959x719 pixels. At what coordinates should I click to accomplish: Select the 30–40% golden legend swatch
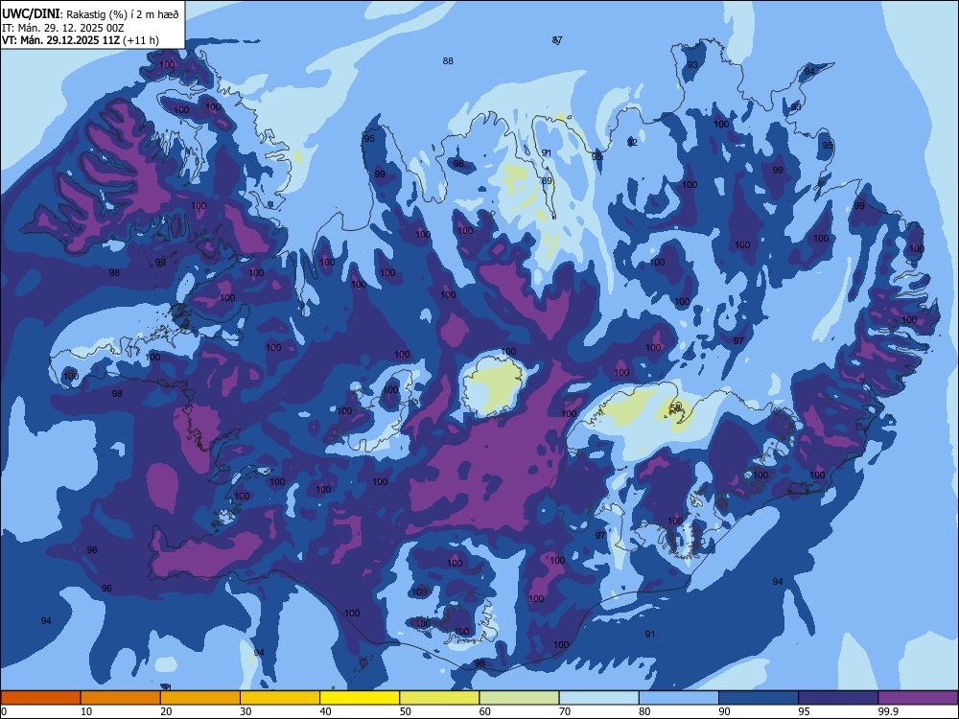279,698
